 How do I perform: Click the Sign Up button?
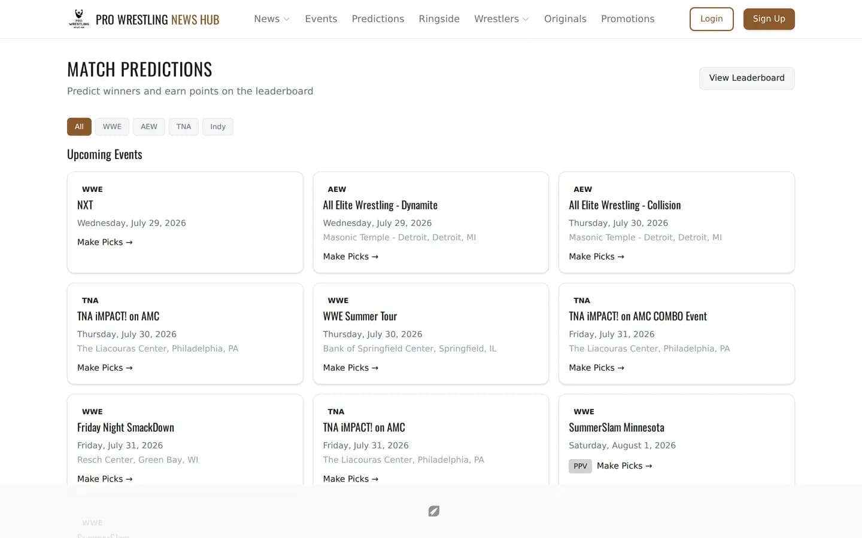tap(769, 19)
